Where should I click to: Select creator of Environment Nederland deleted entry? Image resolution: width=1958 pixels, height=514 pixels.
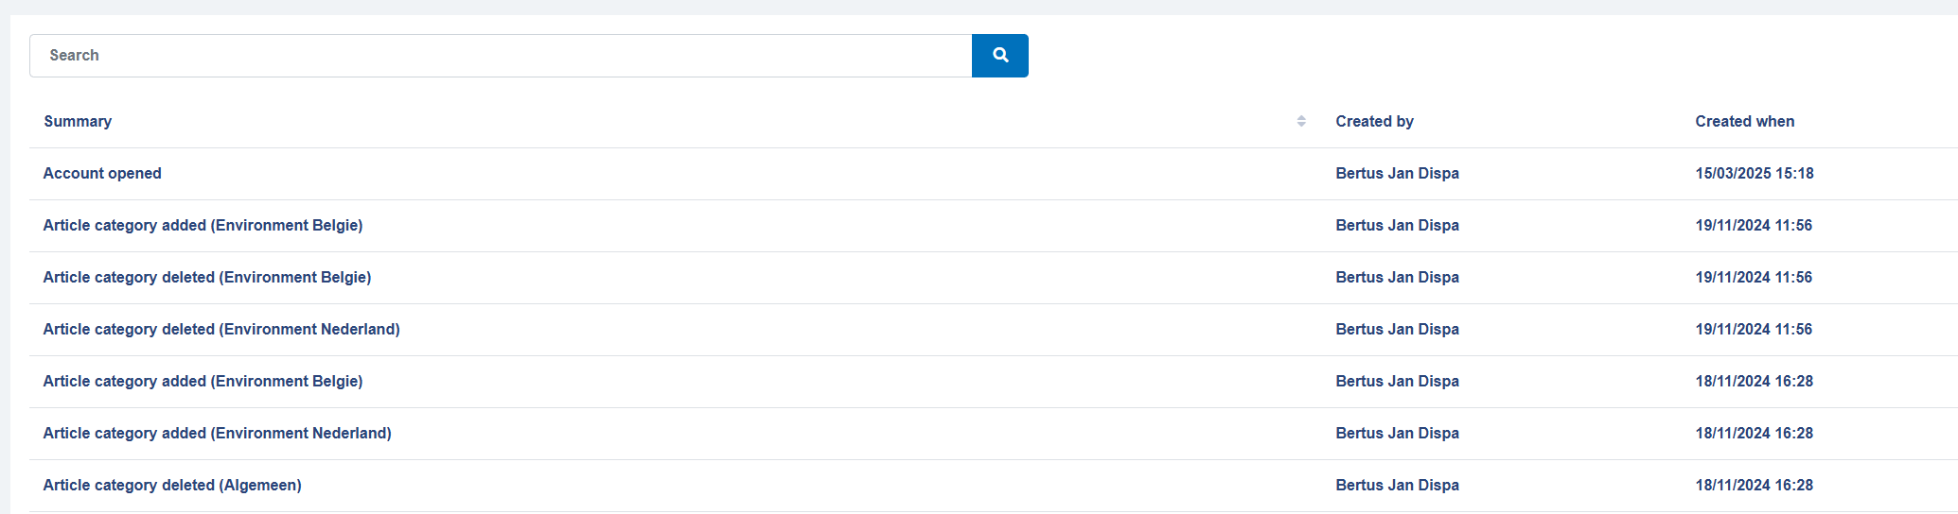pyautogui.click(x=1397, y=329)
